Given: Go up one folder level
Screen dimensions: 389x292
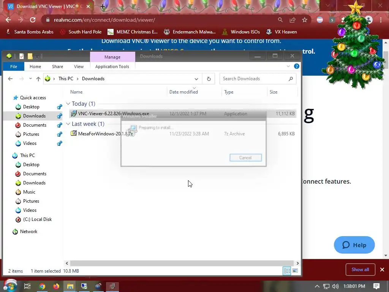Looking at the screenshot, I should [x=38, y=79].
